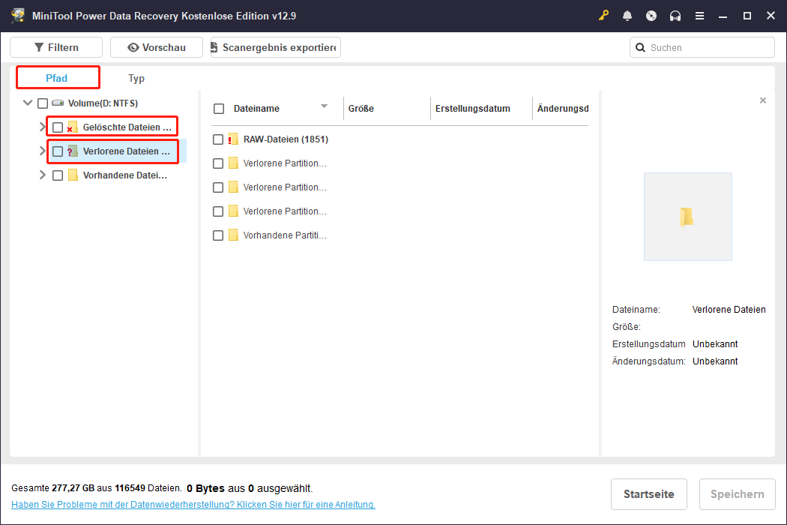Viewport: 787px width, 525px height.
Task: Click the Vorhandene Datei folder icon in tree
Action: click(73, 175)
